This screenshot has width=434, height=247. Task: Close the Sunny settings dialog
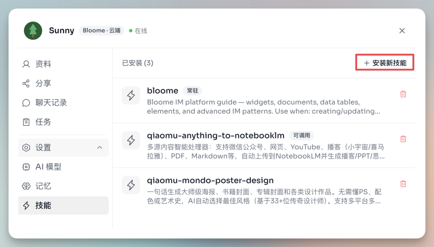click(402, 31)
